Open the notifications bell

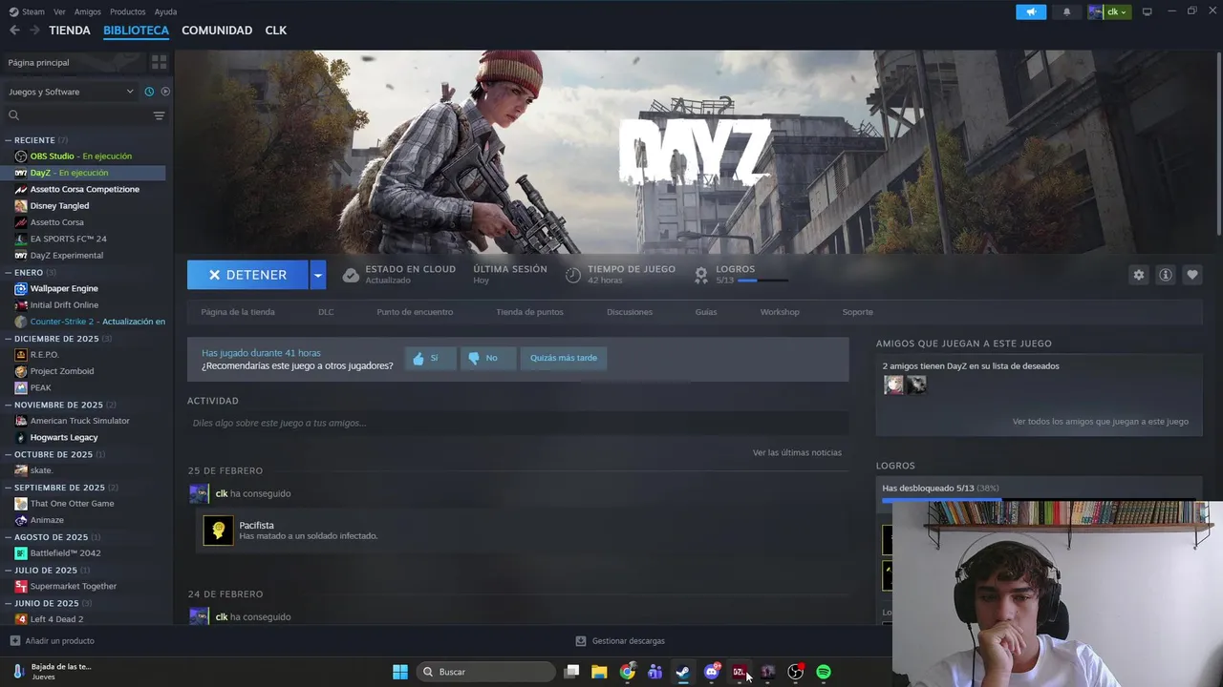(x=1067, y=11)
